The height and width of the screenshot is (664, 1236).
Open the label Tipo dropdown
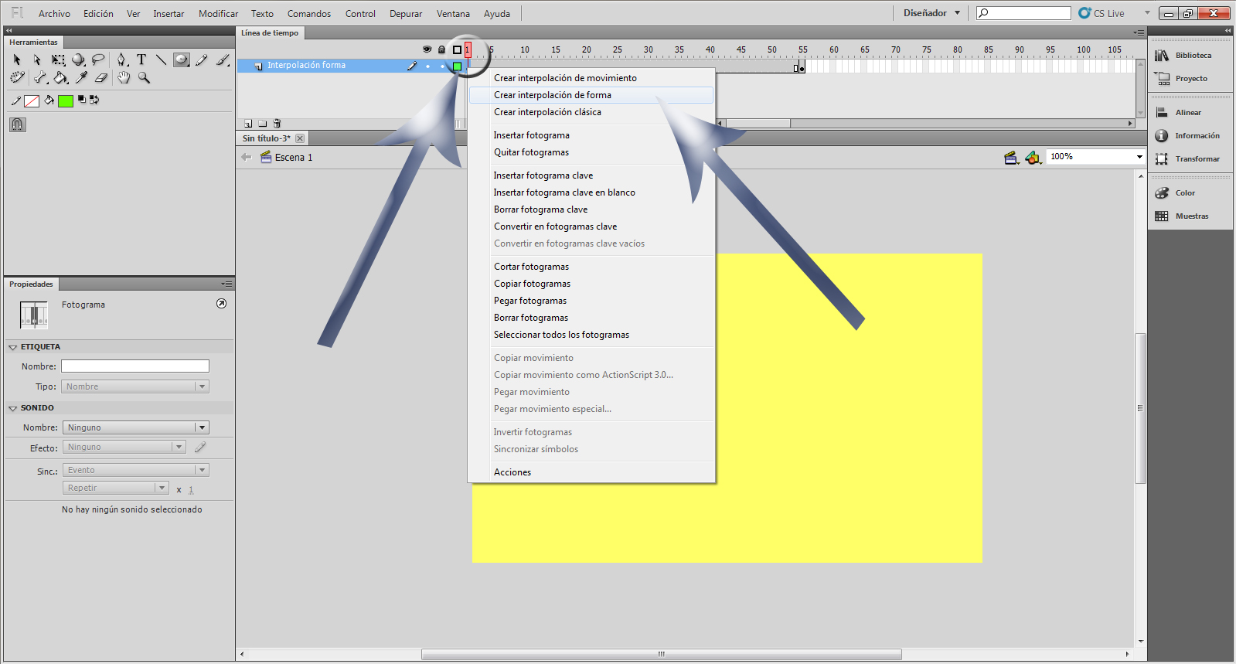[135, 386]
